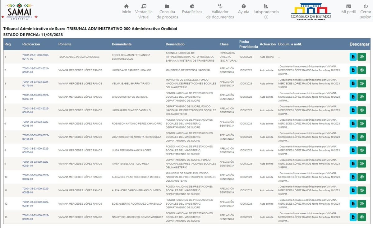Click the Radicacion column header
The width and height of the screenshot is (373, 228).
click(x=31, y=44)
